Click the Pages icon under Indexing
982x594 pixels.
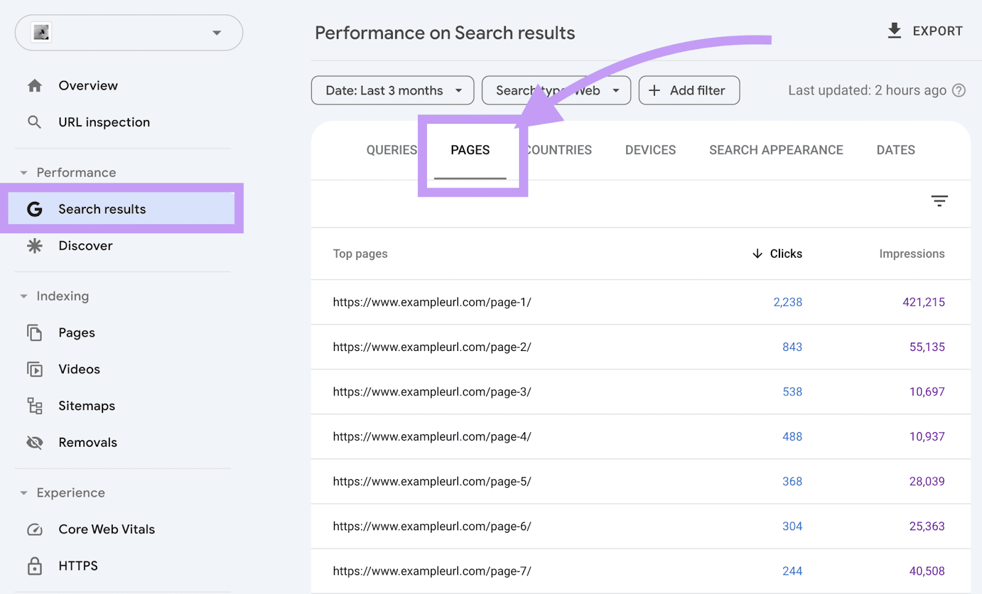pos(35,332)
